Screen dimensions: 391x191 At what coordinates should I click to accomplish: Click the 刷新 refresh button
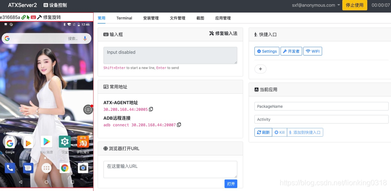263,133
